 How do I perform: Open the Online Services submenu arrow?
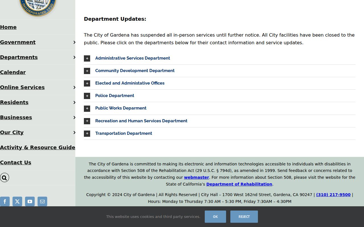(74, 87)
